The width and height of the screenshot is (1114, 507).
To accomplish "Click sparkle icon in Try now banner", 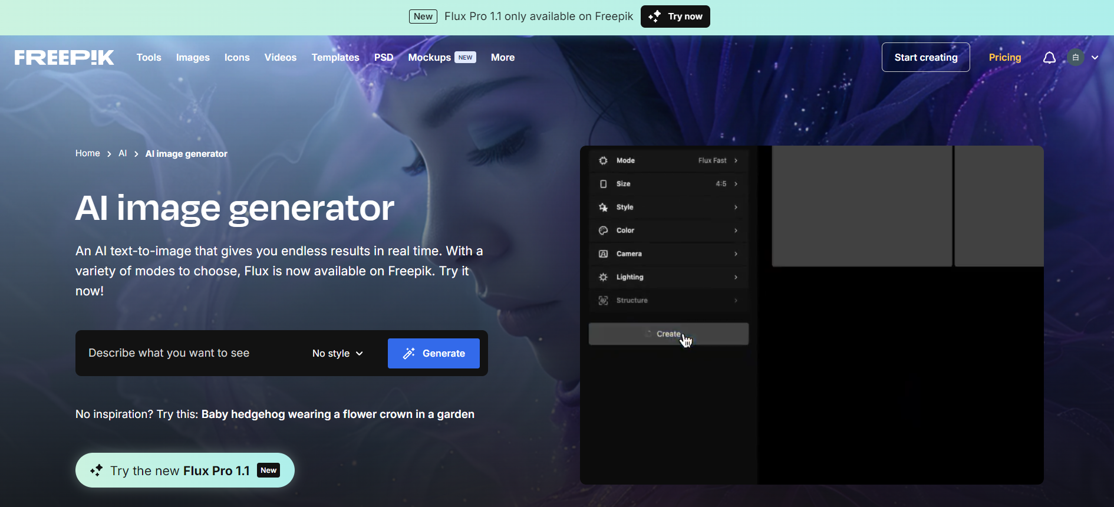I will [x=654, y=17].
